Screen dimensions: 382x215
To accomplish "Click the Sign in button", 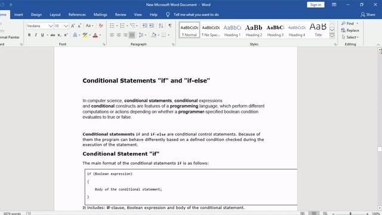I will [316, 5].
